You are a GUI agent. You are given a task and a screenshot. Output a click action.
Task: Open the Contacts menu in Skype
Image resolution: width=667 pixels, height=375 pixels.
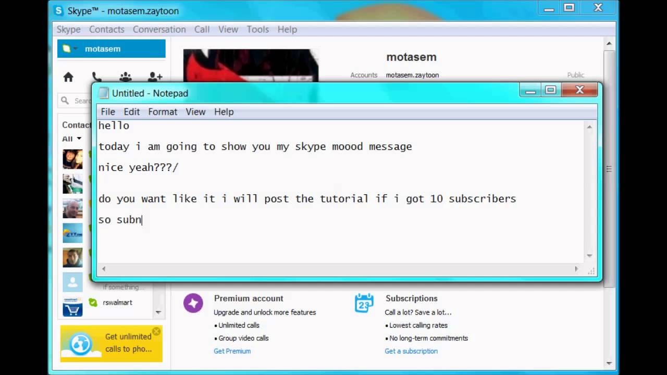(106, 29)
